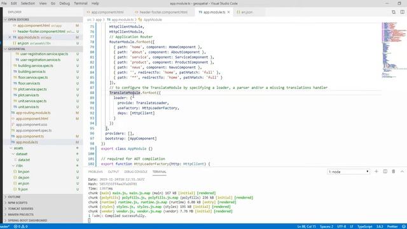Click the Prettier status bar item
The image size is (407, 229).
coord(392,226)
